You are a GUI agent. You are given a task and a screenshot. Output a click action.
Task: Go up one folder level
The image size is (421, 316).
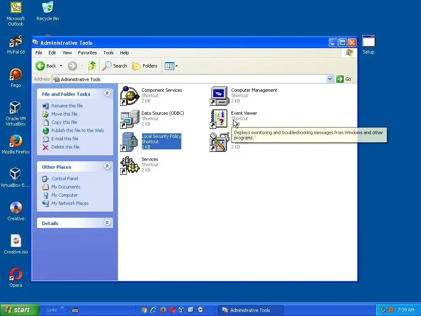(x=92, y=66)
